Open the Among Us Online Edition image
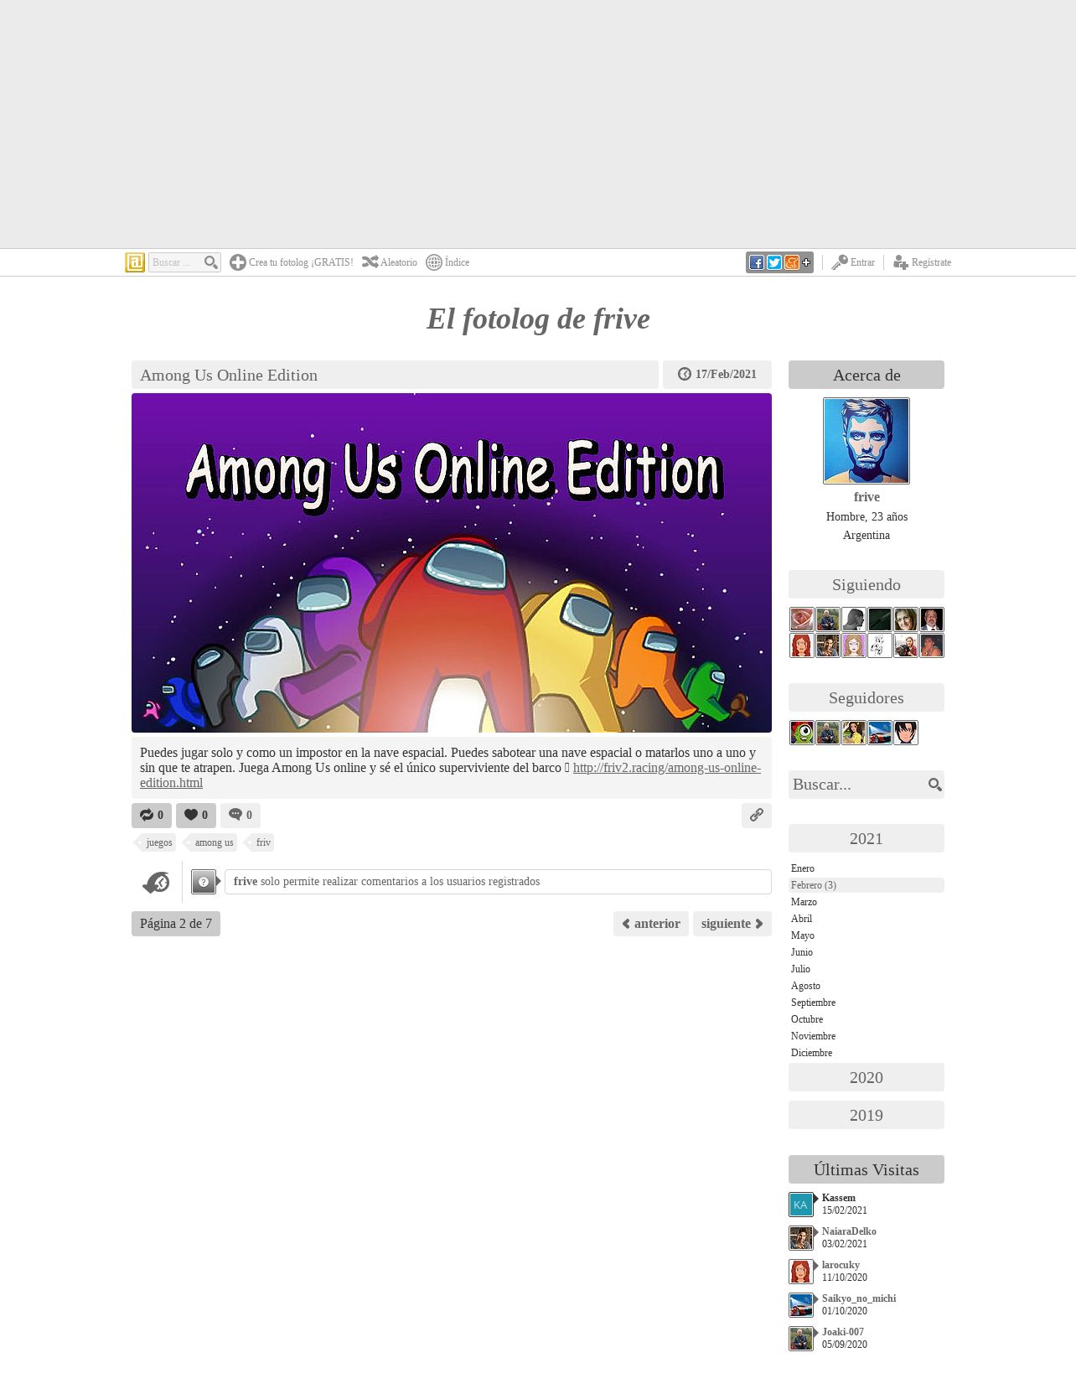This screenshot has height=1394, width=1076. tap(452, 562)
